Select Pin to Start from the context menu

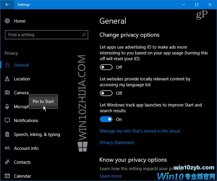coord(43,102)
